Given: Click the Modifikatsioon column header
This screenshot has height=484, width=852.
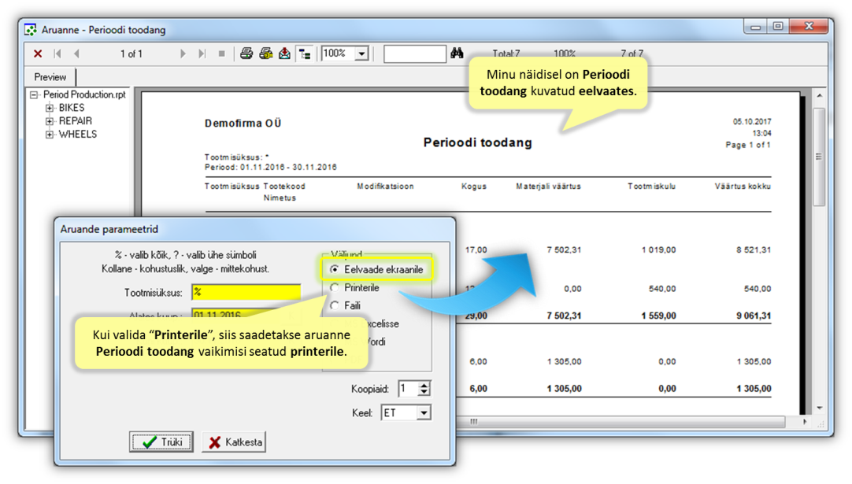Looking at the screenshot, I should (385, 186).
